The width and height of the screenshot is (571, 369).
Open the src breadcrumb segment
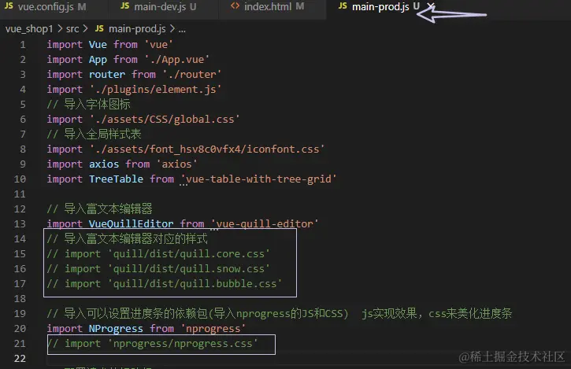tap(72, 29)
